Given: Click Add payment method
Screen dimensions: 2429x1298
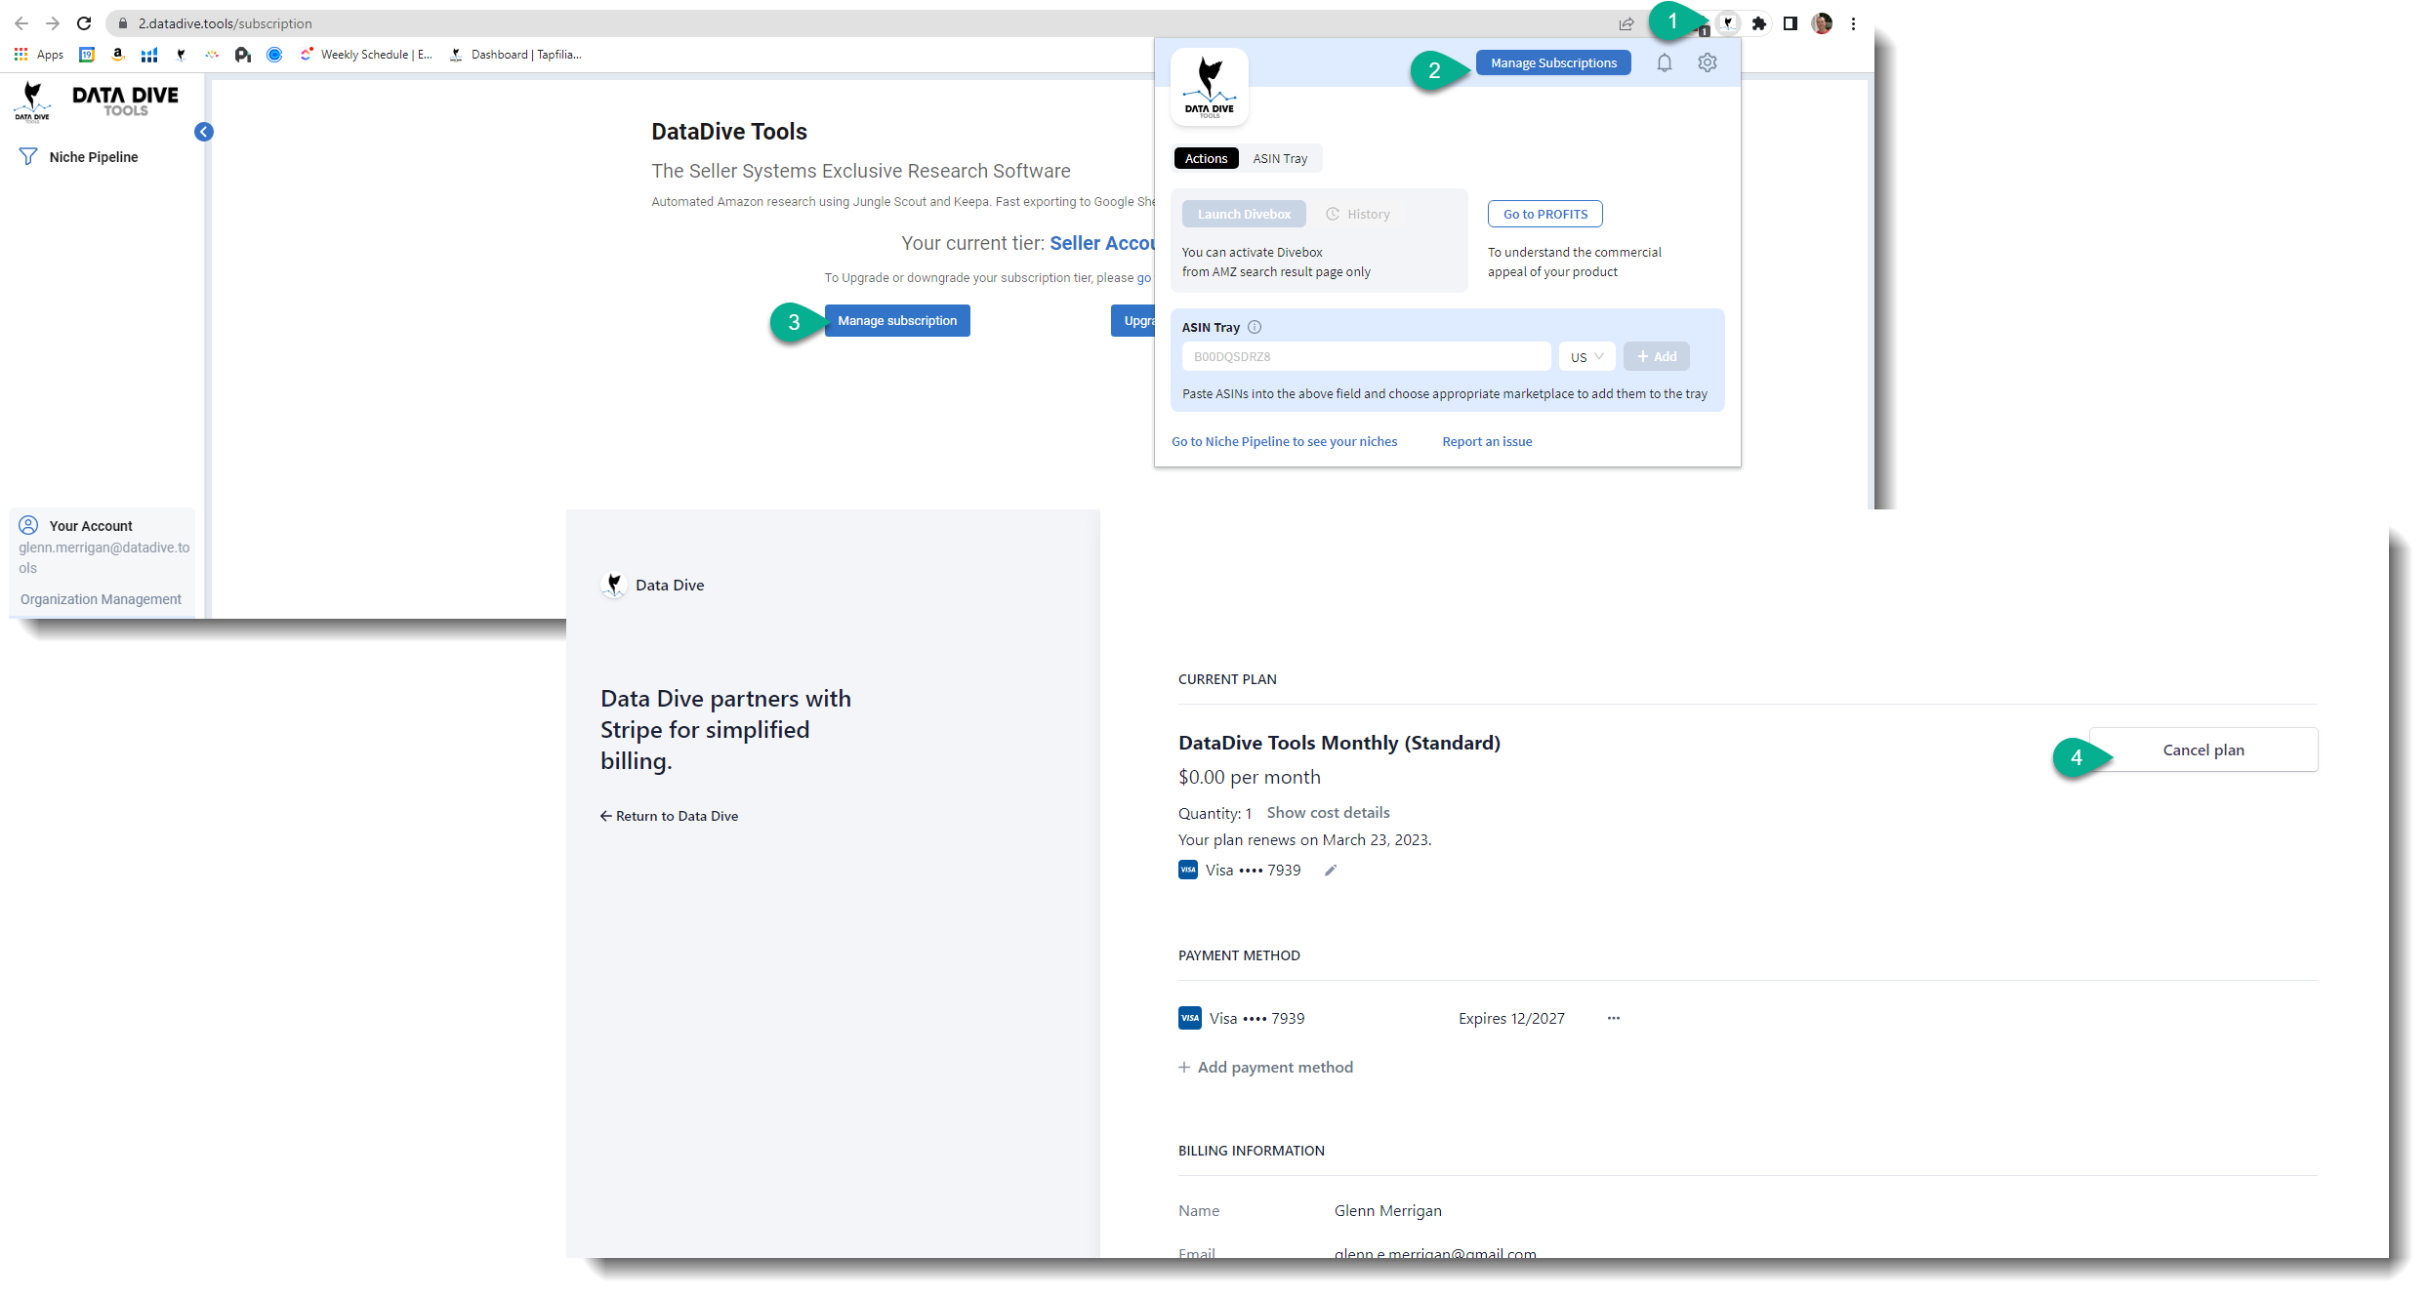Looking at the screenshot, I should pyautogui.click(x=1266, y=1068).
